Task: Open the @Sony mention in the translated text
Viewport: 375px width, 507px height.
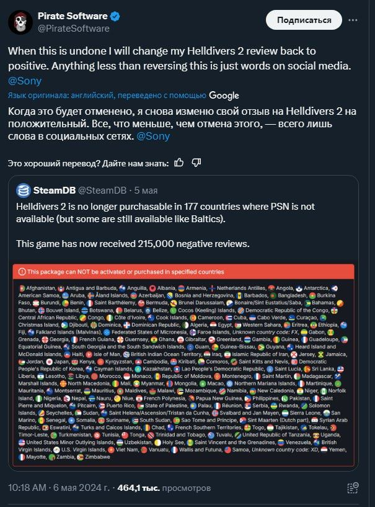Action: (x=153, y=136)
